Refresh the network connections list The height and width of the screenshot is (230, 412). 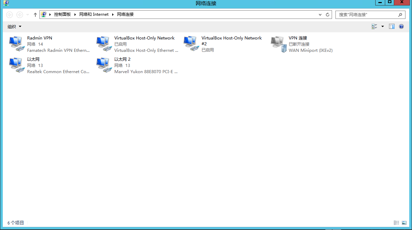pyautogui.click(x=328, y=14)
